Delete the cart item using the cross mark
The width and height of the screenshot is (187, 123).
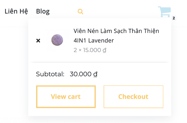[38, 40]
